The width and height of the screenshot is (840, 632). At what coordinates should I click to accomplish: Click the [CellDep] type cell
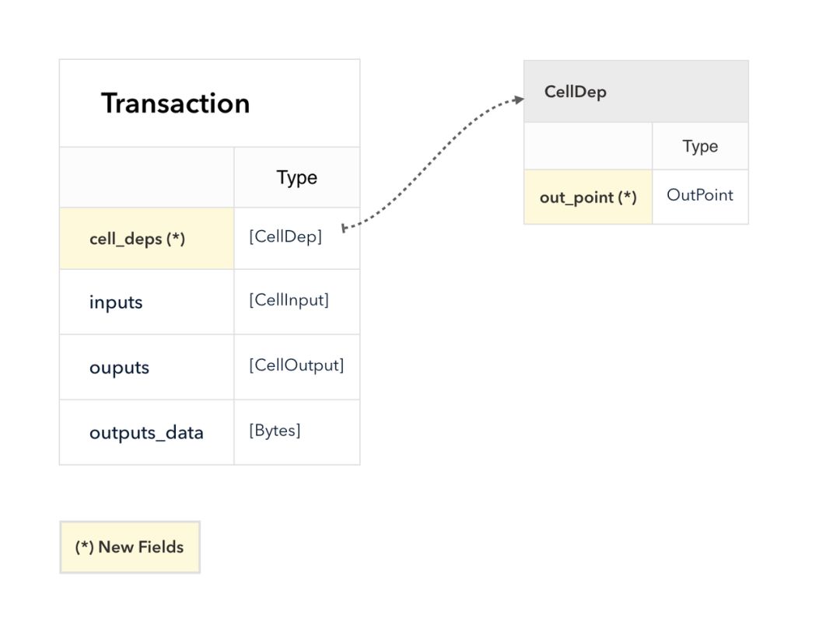(297, 239)
